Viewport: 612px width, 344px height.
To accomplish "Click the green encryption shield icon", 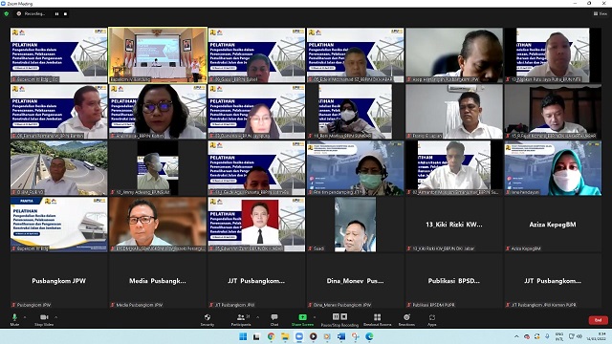I will tap(7, 13).
